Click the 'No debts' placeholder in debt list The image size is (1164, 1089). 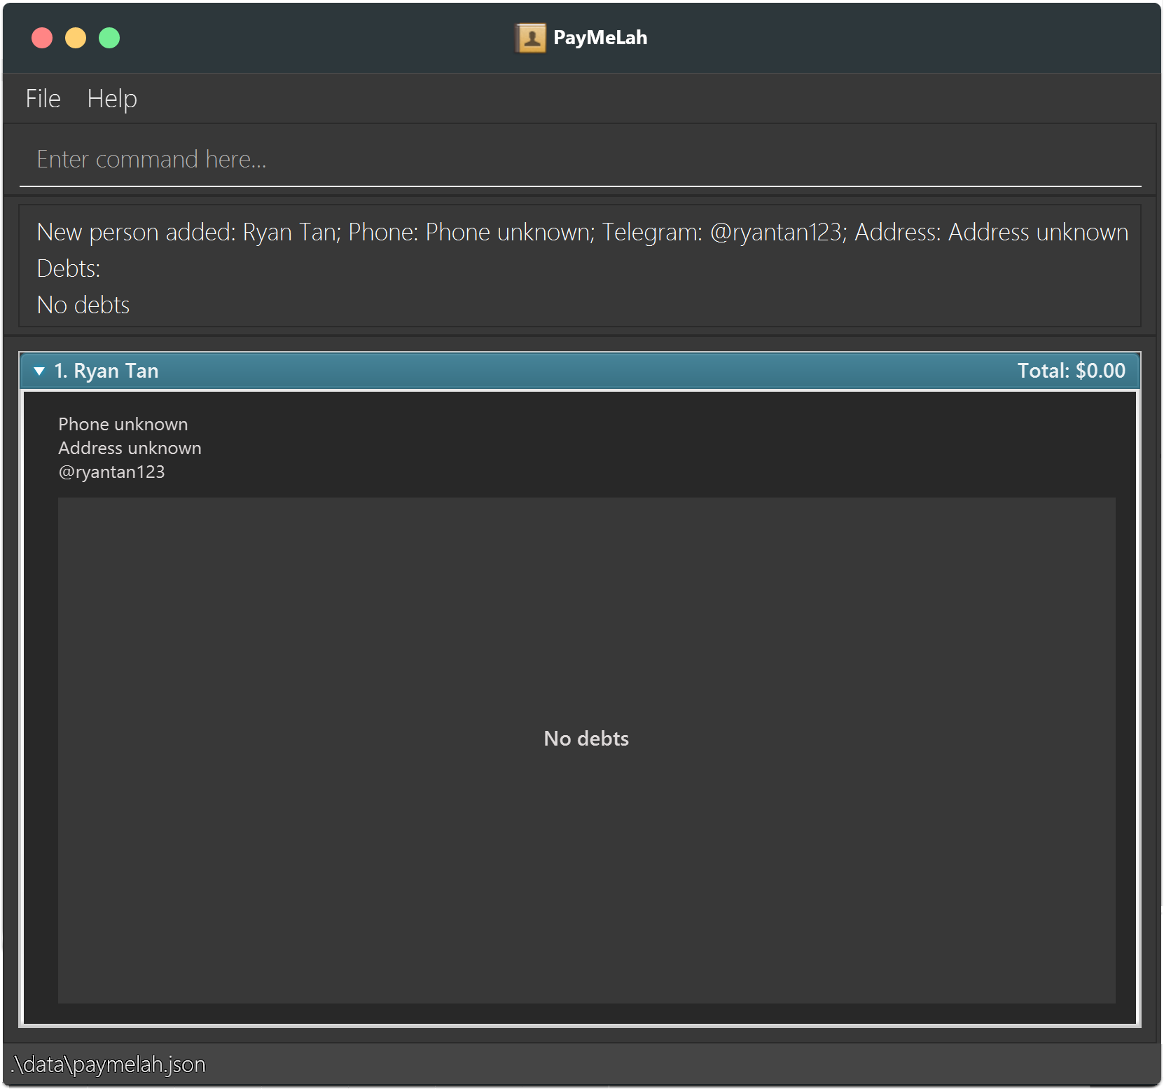tap(586, 739)
